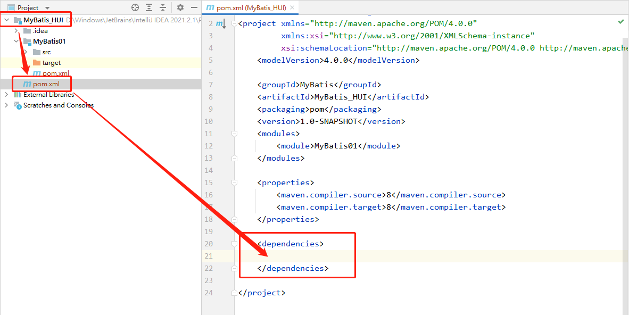Click the closing project tag
This screenshot has height=315, width=629.
click(x=261, y=293)
